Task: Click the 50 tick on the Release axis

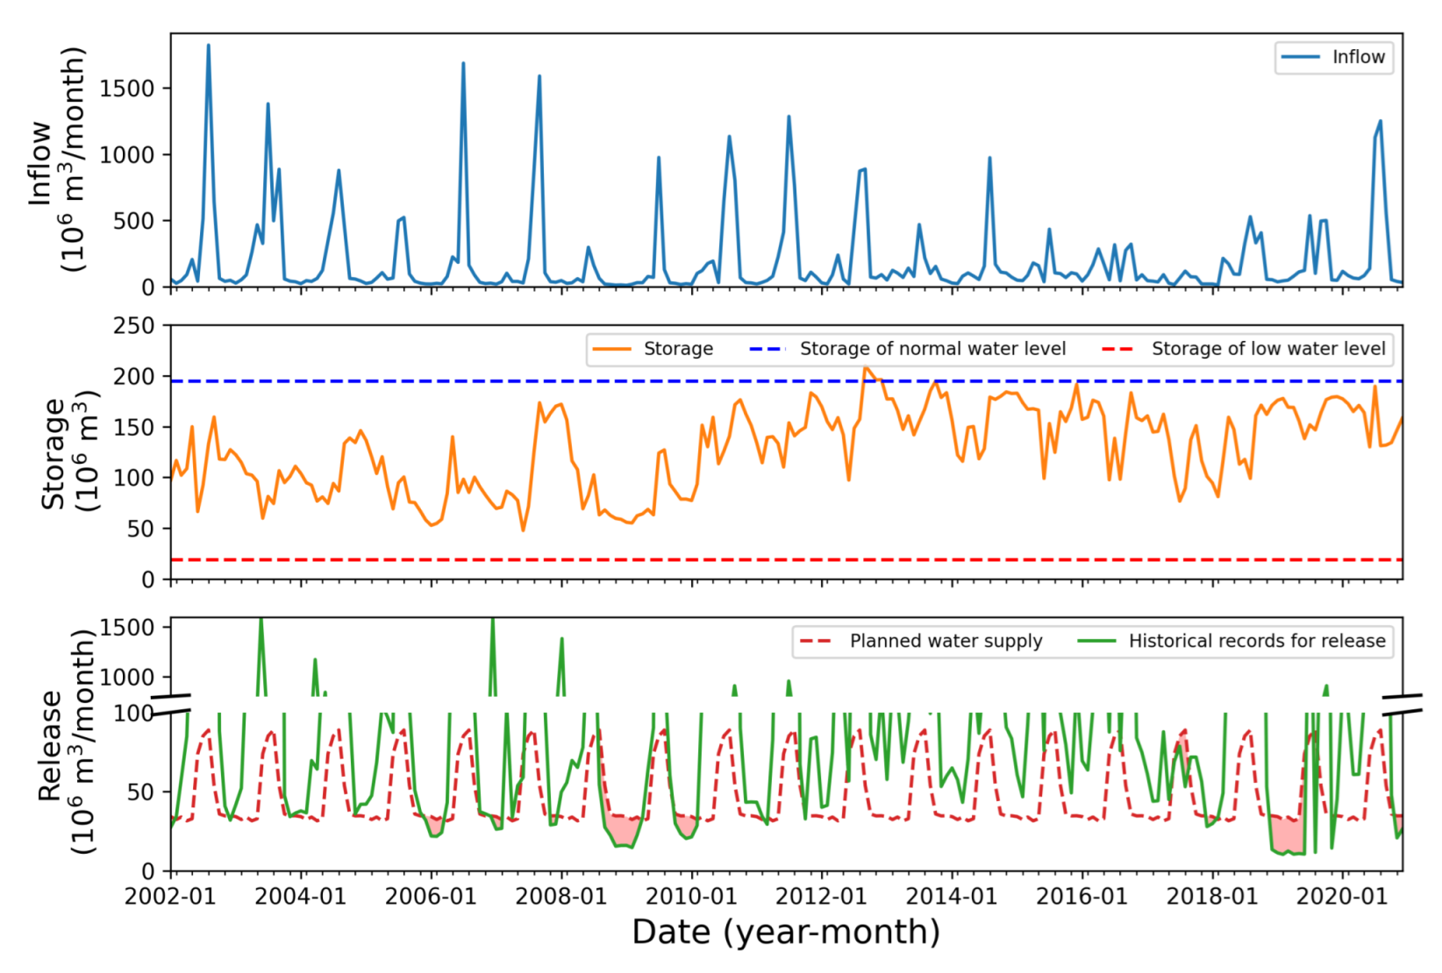Action: click(140, 792)
